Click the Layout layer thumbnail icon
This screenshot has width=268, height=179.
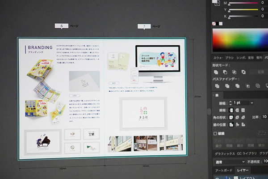point(236,178)
